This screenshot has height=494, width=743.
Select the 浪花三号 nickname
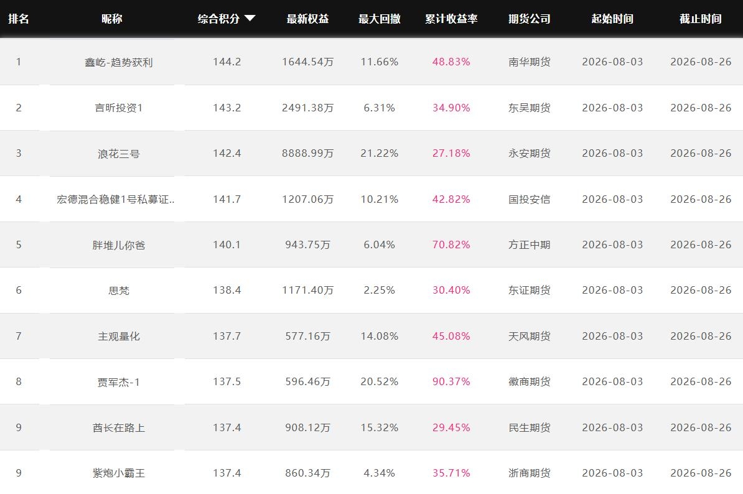click(118, 154)
